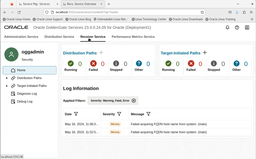Go back with browser back arrow
256x159 pixels.
click(x=5, y=12)
